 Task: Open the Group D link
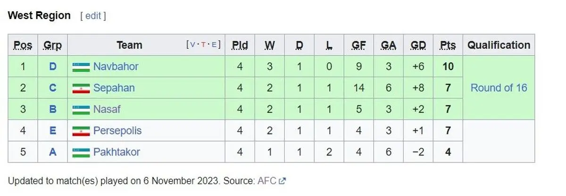tap(53, 67)
